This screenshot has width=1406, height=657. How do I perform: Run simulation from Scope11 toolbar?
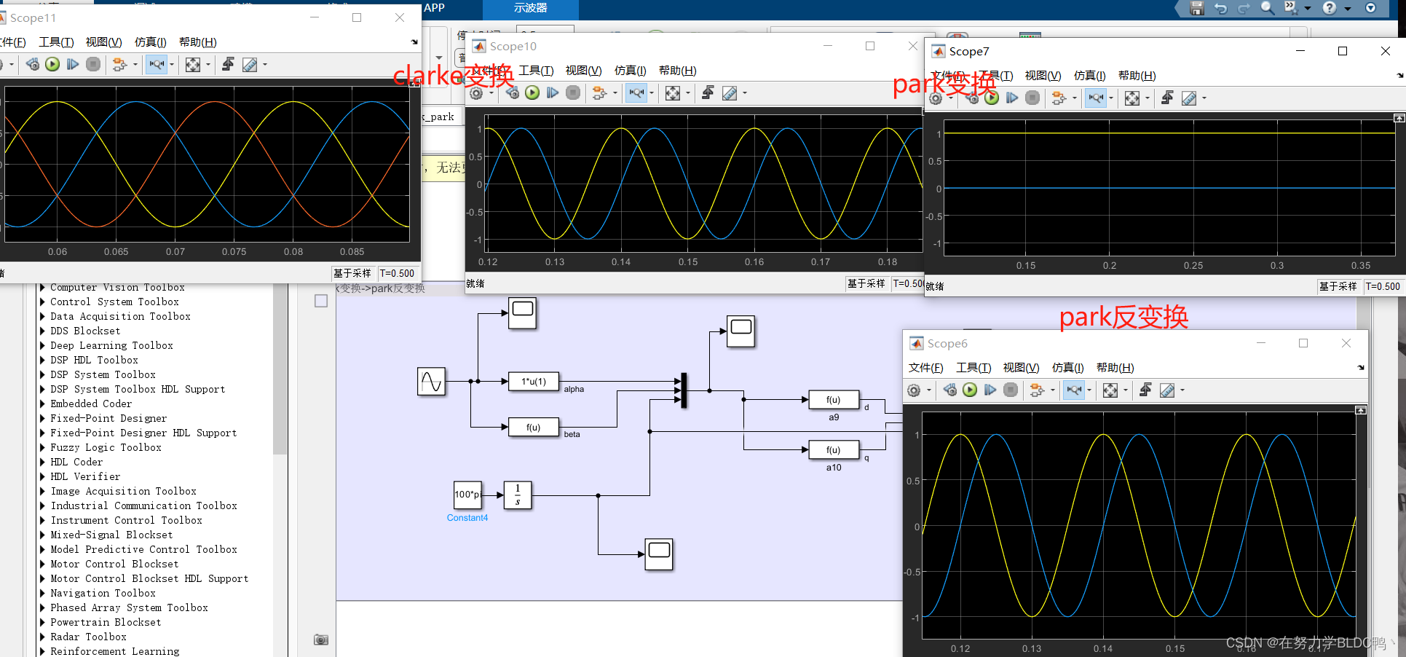[x=52, y=64]
